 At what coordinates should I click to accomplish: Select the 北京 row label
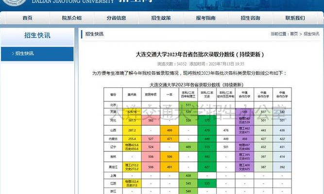113,105
